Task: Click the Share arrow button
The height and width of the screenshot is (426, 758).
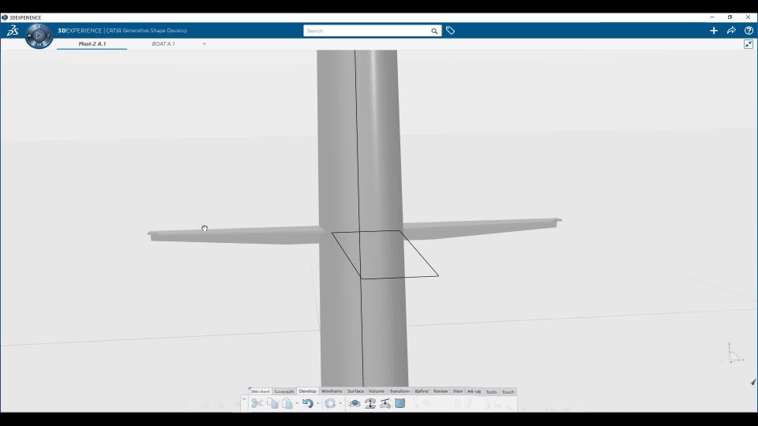Action: 731,31
